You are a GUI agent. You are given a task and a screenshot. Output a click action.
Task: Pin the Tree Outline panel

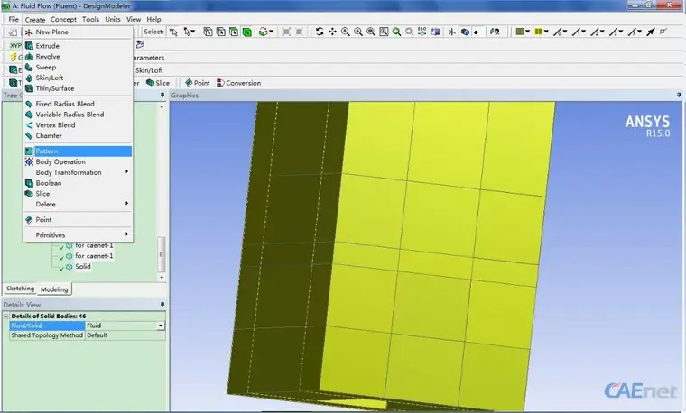click(x=162, y=95)
